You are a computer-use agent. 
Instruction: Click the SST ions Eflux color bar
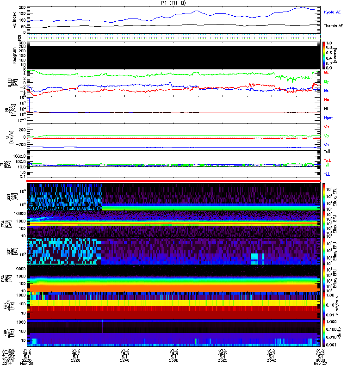324,197
